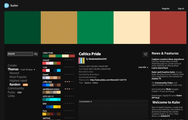The height and width of the screenshot is (120, 188).
Task: Open the theme sliders edit icon
Action: [145, 54]
